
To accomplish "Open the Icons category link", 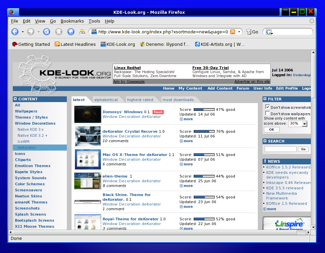I will [20, 154].
